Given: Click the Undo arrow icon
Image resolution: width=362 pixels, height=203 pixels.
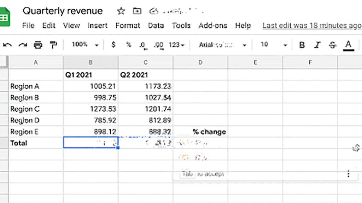Looking at the screenshot, I should pyautogui.click(x=7, y=45).
